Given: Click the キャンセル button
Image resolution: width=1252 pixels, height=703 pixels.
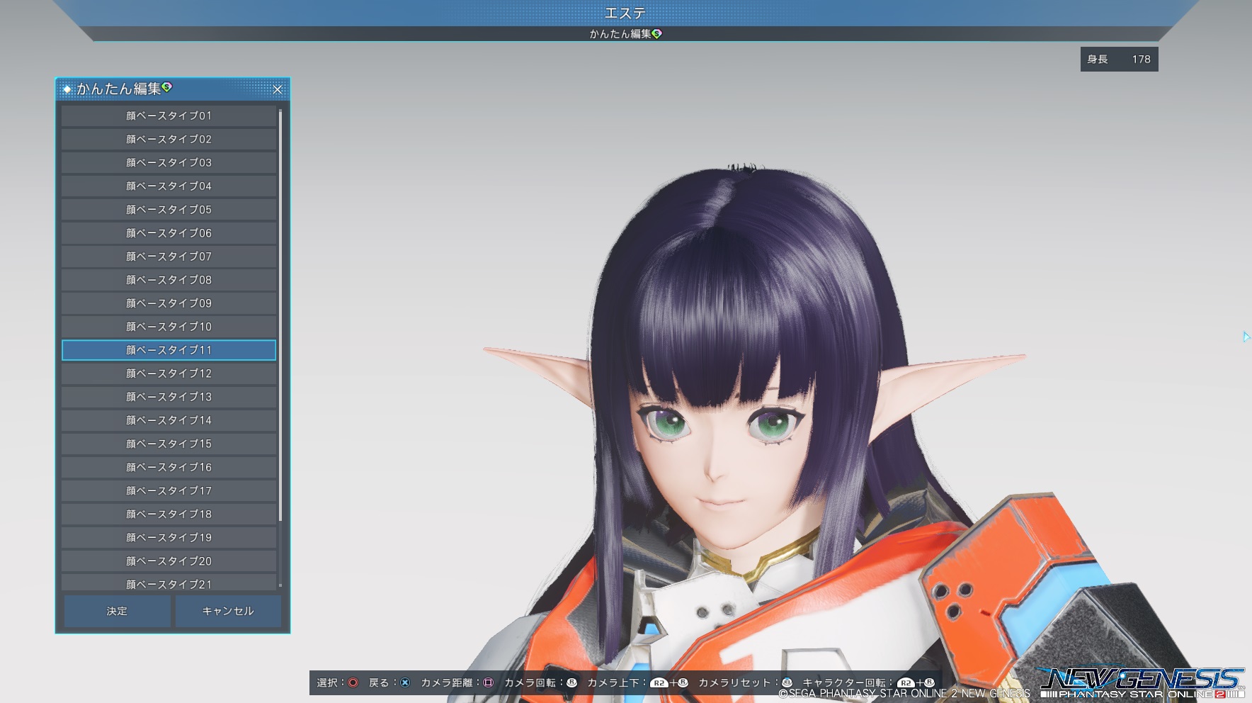Looking at the screenshot, I should tap(228, 611).
